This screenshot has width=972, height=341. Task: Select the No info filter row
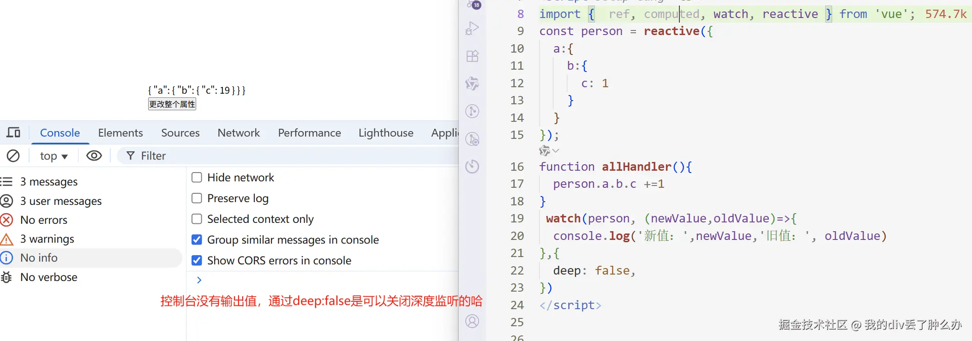91,258
